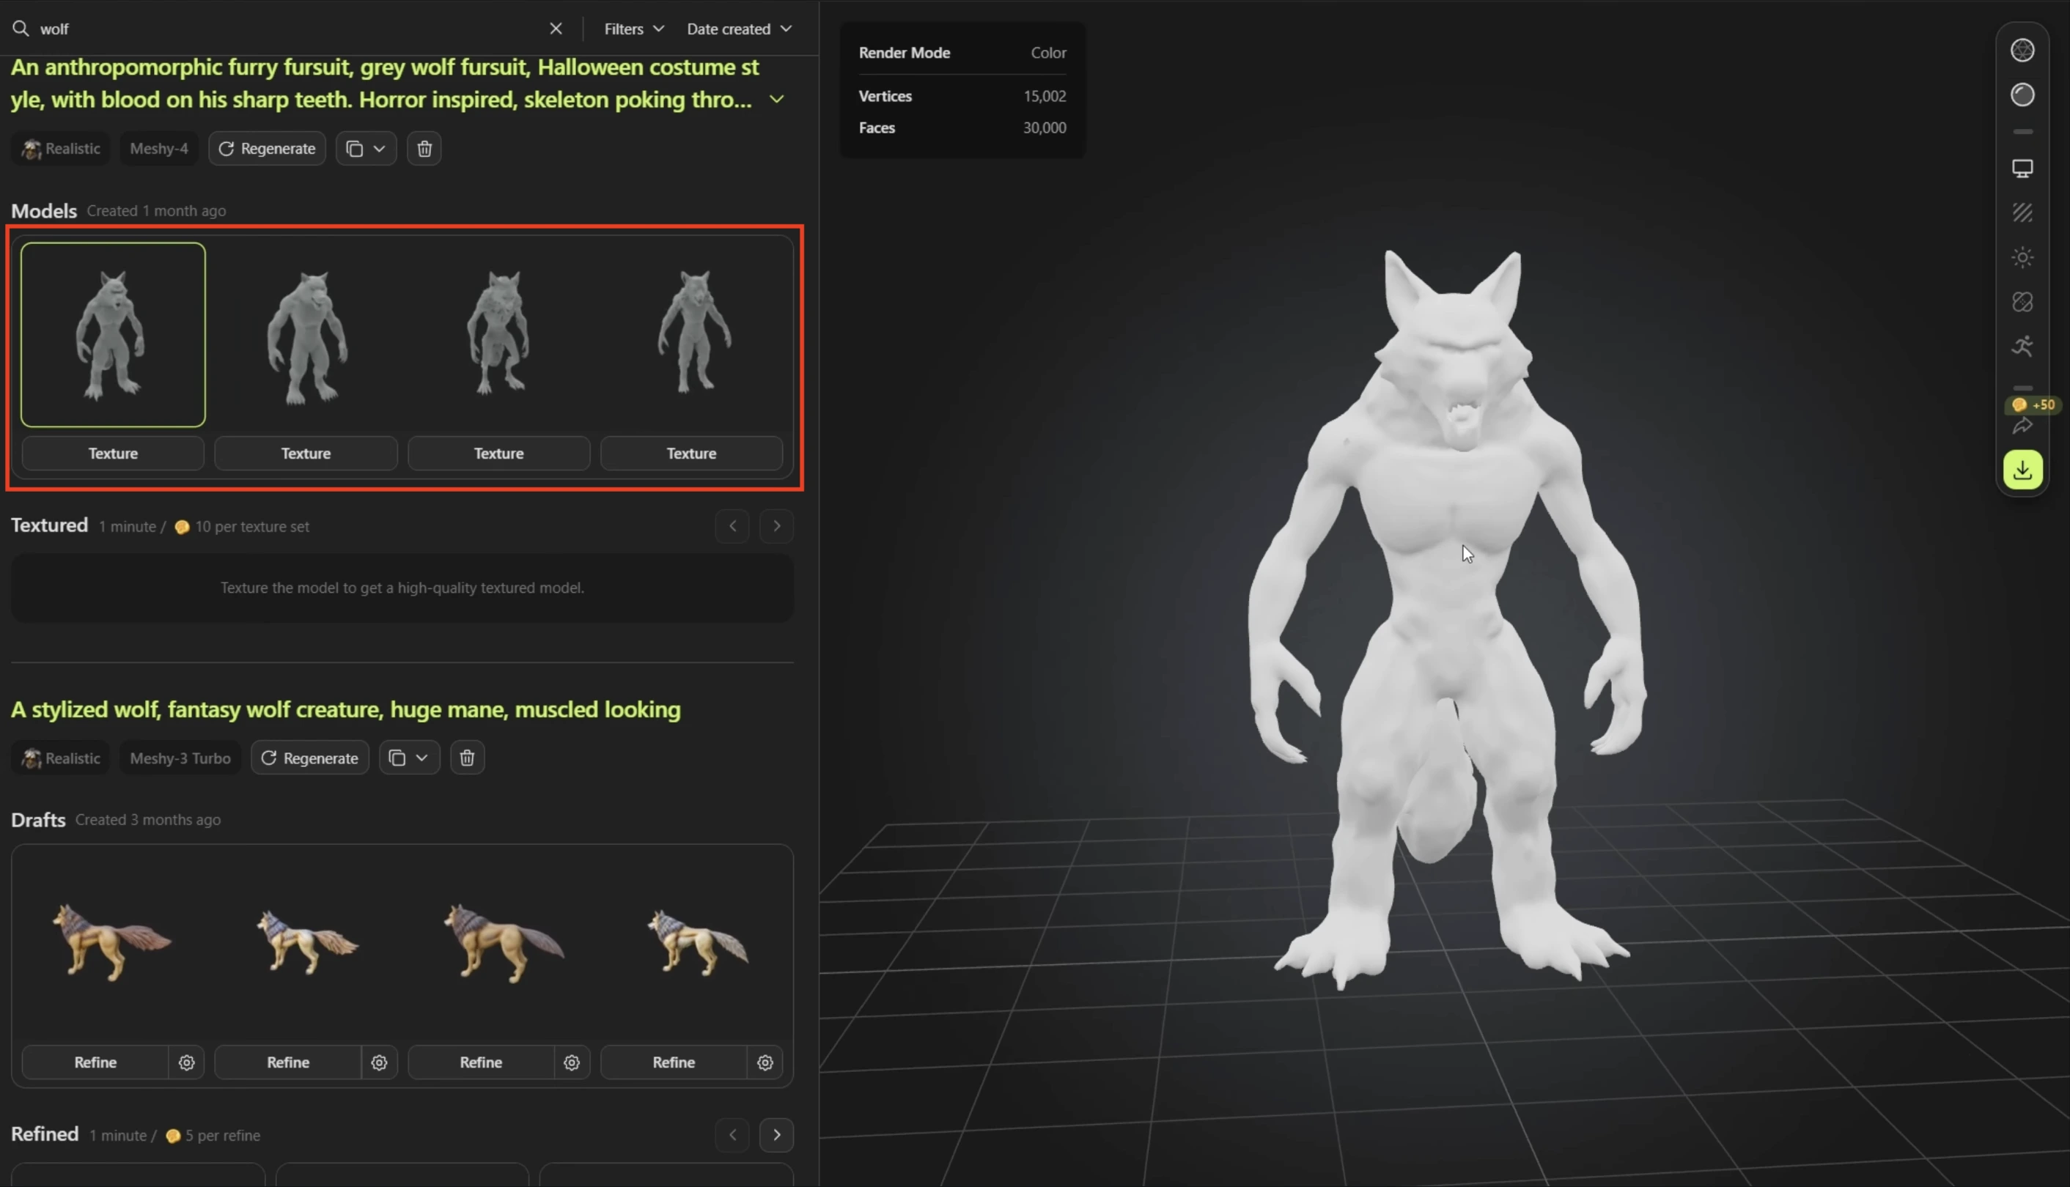Screen dimensions: 2070x1187
Task: Select the texture hatching icon on the right sidebar
Action: pos(2022,214)
